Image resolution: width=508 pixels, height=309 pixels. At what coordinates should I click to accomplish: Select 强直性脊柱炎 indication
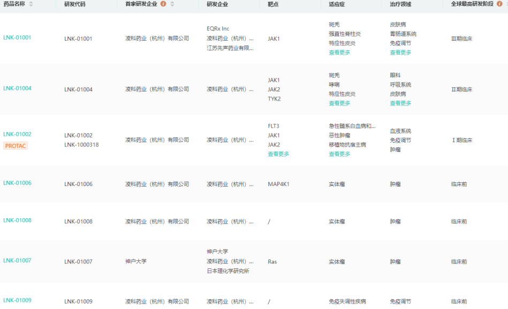coord(345,34)
